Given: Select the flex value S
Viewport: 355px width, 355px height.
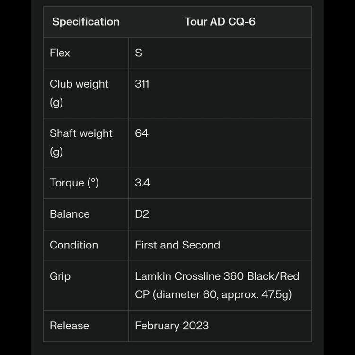Looking at the screenshot, I should tap(138, 53).
